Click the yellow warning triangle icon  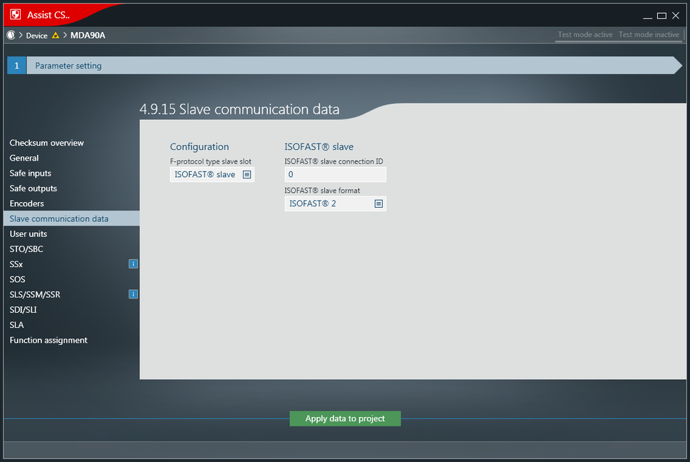point(56,35)
